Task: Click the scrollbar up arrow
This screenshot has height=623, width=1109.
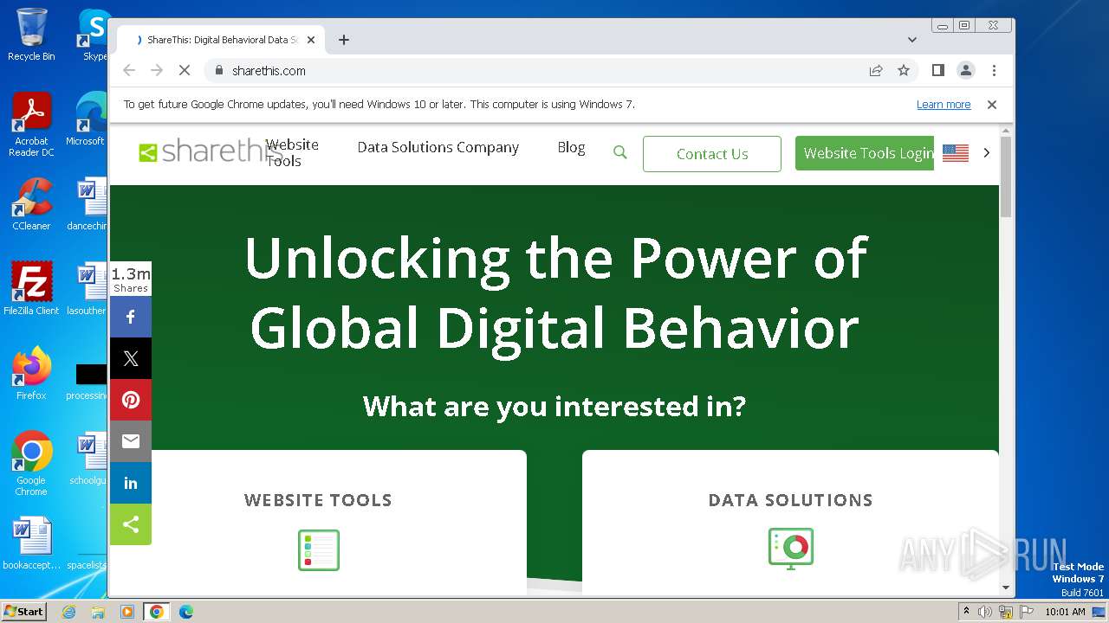Action: 1006,131
